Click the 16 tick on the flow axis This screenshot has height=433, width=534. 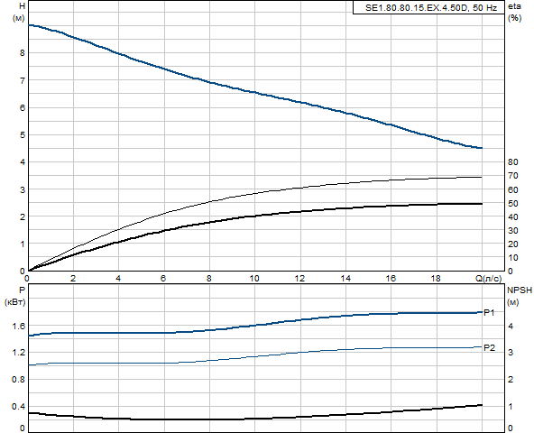(x=391, y=279)
